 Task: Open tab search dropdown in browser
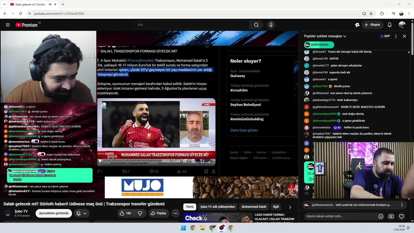[x=5, y=5]
